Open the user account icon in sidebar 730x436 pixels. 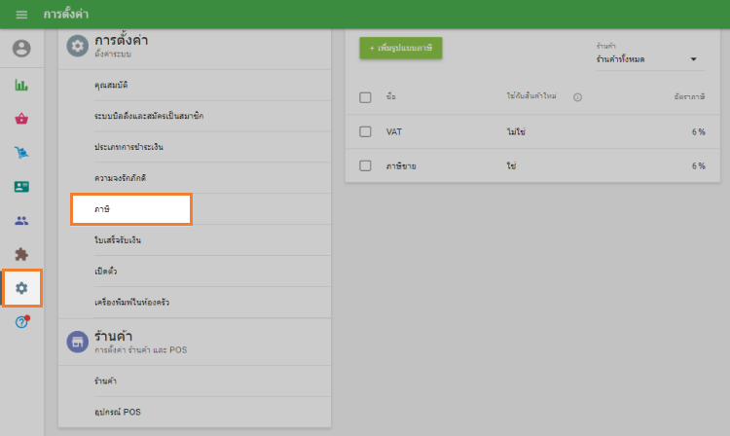(x=21, y=49)
